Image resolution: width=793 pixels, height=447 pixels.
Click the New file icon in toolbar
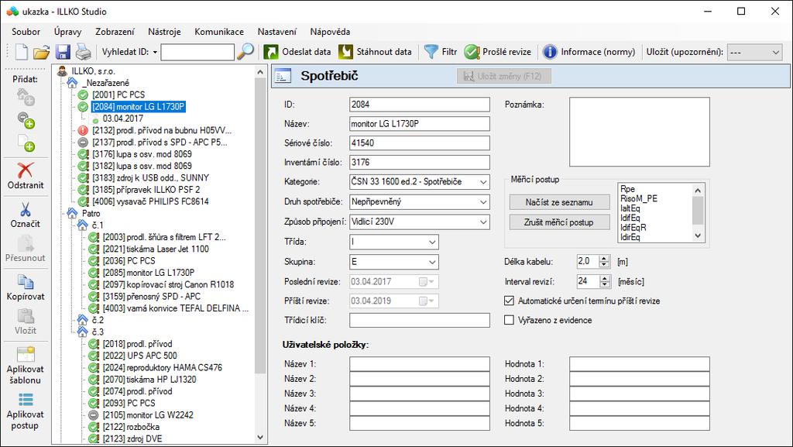pyautogui.click(x=21, y=52)
